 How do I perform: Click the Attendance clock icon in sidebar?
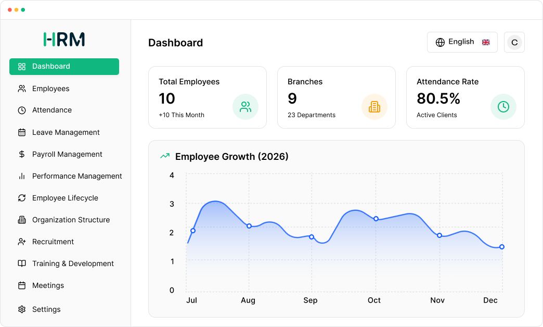[x=22, y=110]
